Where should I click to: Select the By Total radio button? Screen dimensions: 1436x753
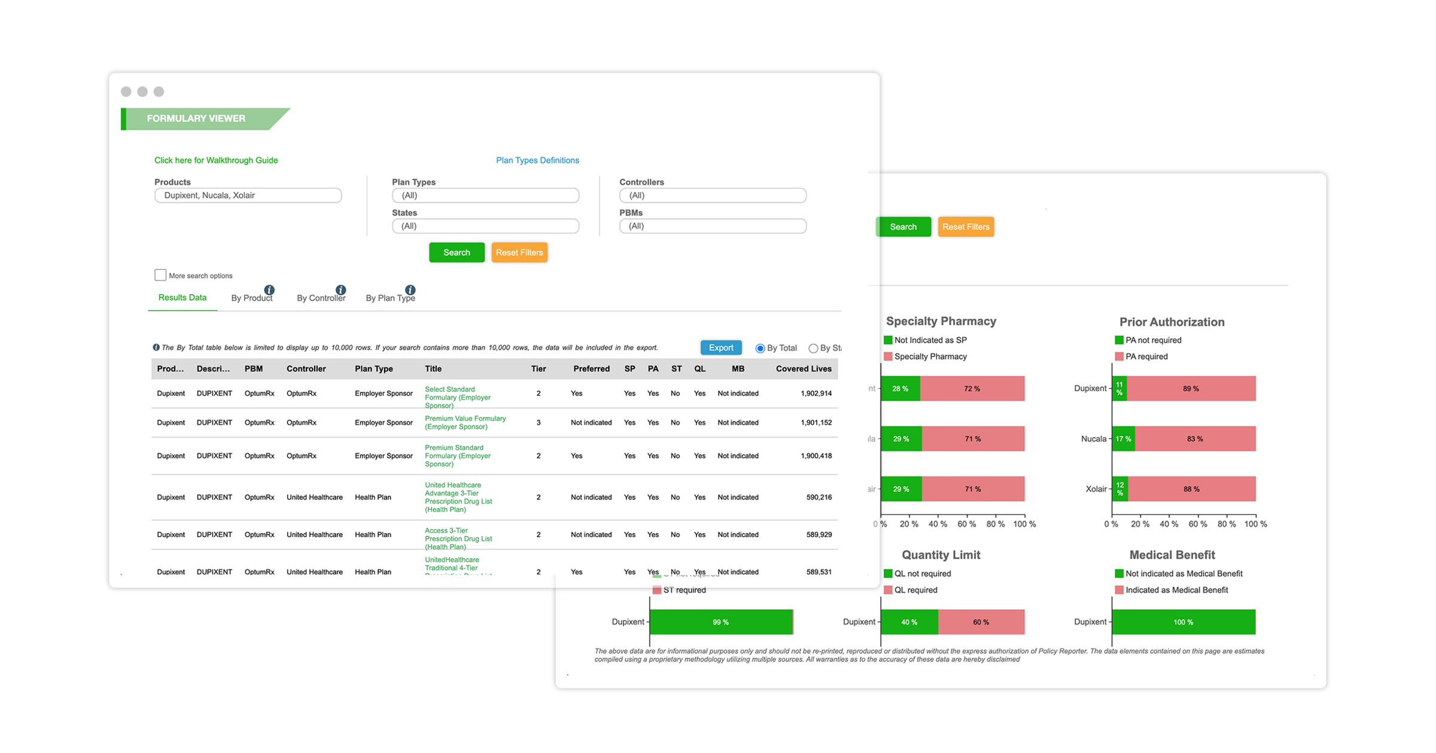(x=760, y=347)
